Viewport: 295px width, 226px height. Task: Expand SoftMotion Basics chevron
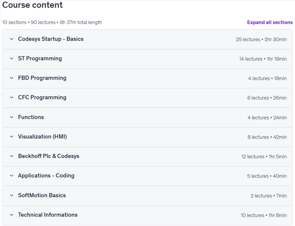(12, 195)
